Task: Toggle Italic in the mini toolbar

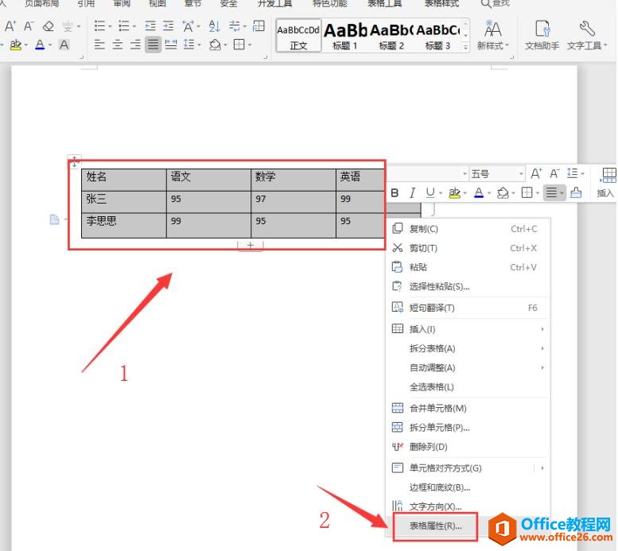Action: [x=412, y=192]
